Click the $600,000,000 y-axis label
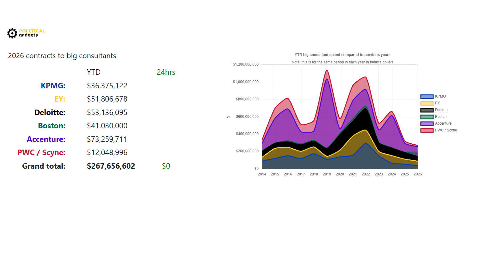 pyautogui.click(x=247, y=117)
